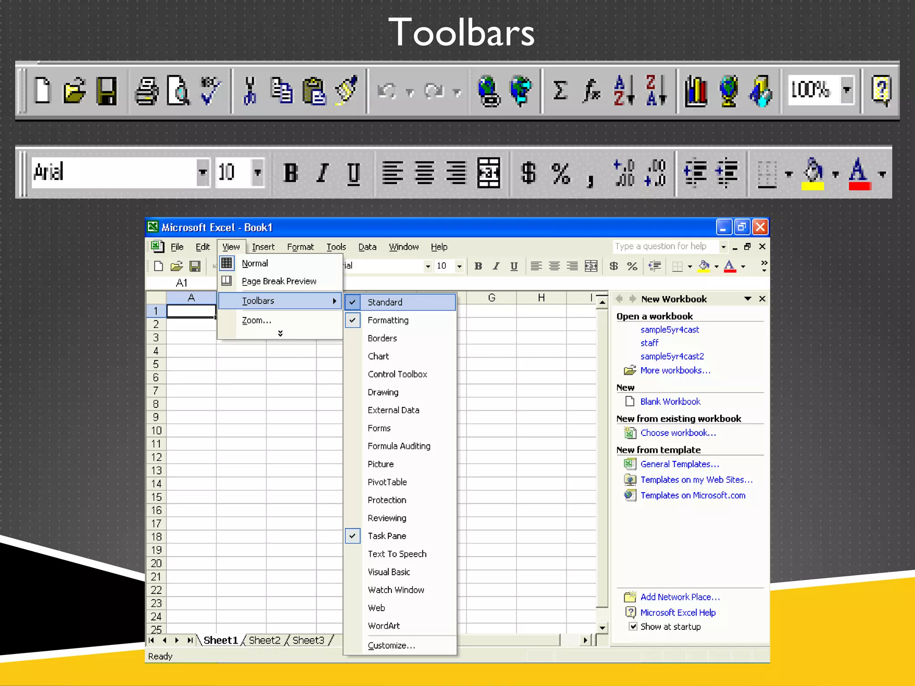The width and height of the screenshot is (915, 686).
Task: Open the File menu
Action: click(x=177, y=247)
